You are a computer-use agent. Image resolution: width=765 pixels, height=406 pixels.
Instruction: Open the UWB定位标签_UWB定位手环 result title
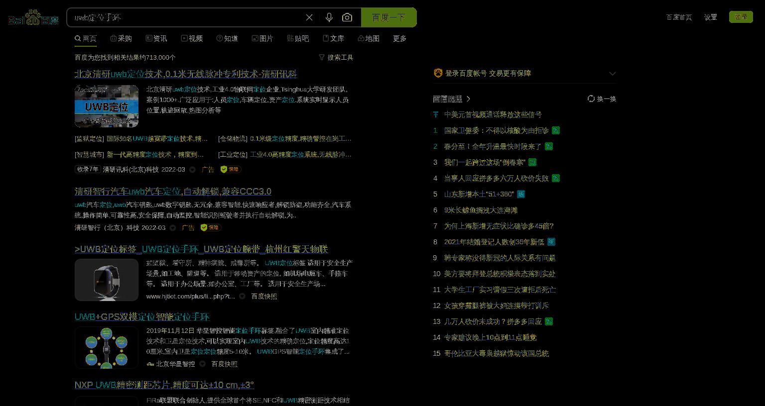click(201, 249)
